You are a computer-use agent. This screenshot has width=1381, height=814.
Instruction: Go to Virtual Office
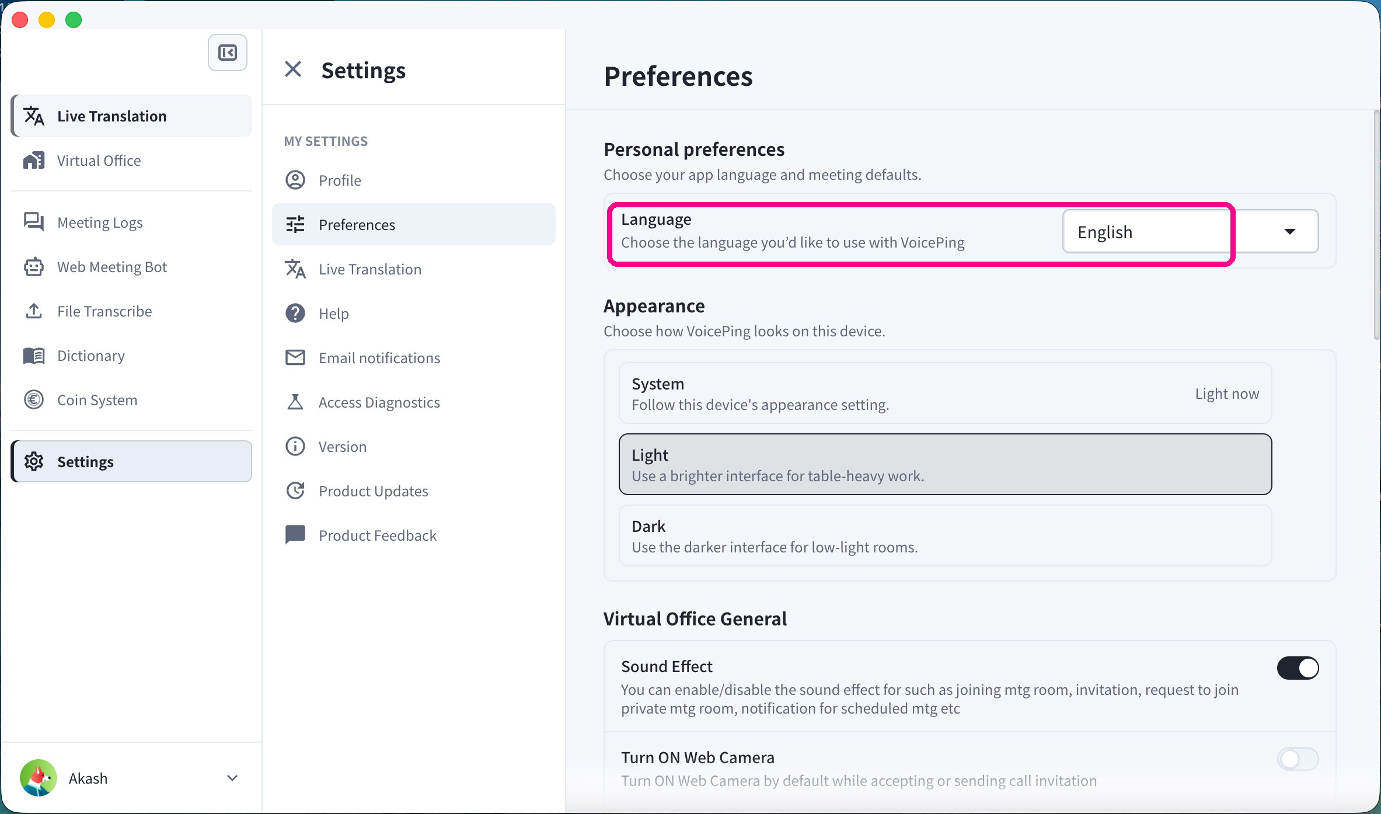[x=132, y=161]
